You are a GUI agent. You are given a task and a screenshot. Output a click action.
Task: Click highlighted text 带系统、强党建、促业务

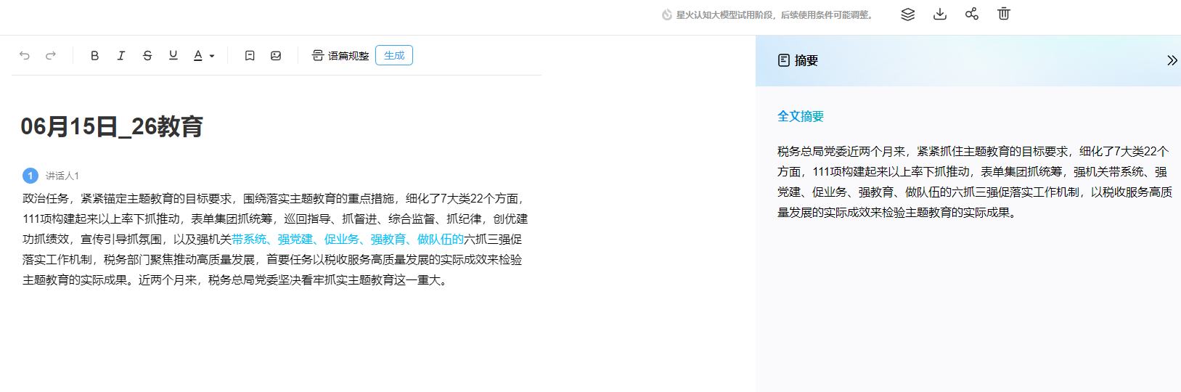[295, 239]
